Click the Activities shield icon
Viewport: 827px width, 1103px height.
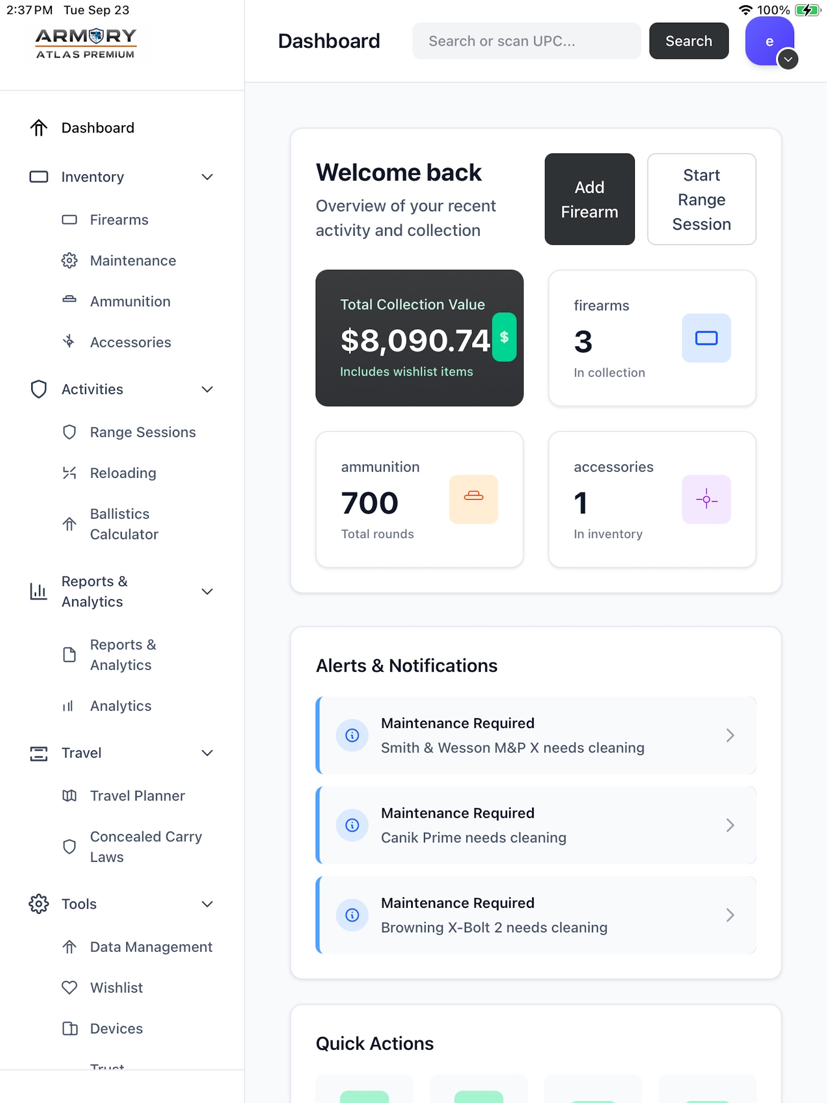(38, 390)
